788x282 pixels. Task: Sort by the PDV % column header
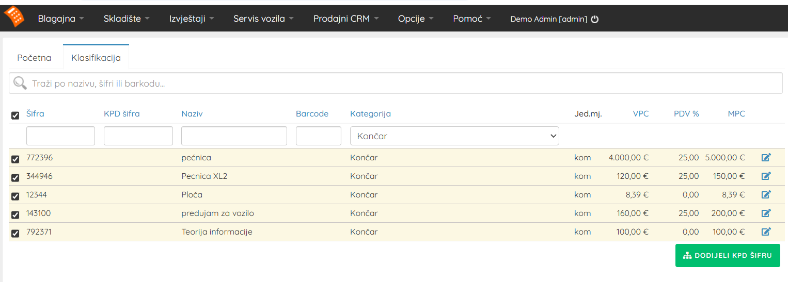click(x=686, y=114)
